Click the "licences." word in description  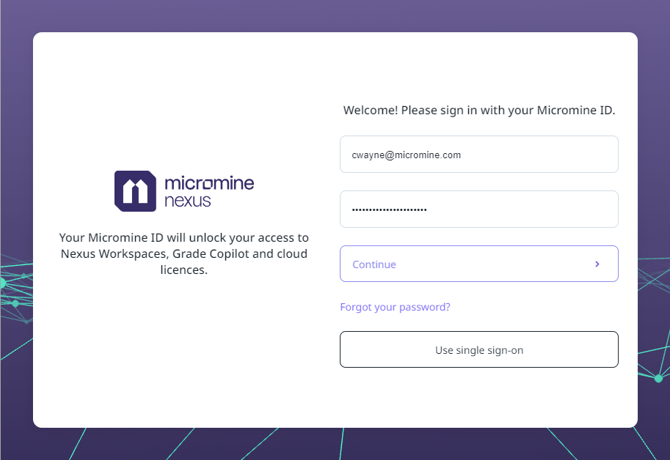point(183,270)
